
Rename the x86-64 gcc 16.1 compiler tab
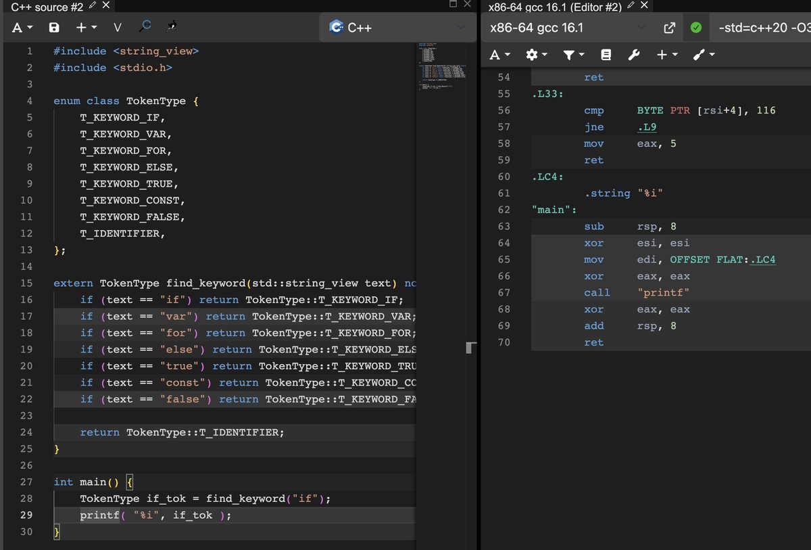point(631,5)
